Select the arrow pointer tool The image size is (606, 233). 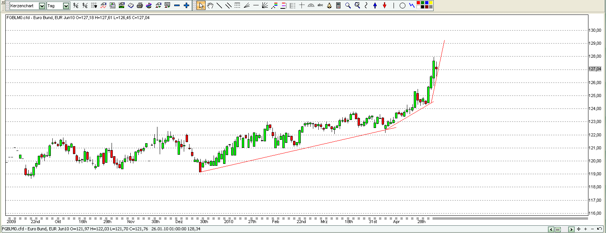tap(201, 5)
